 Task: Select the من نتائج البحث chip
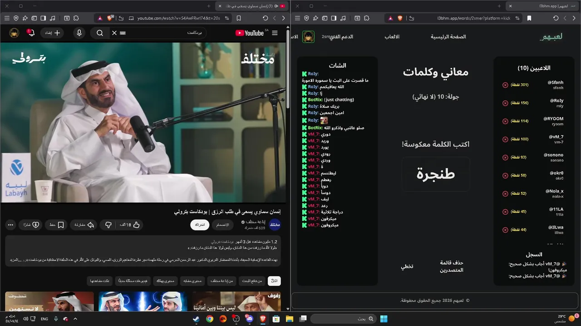[251, 281]
